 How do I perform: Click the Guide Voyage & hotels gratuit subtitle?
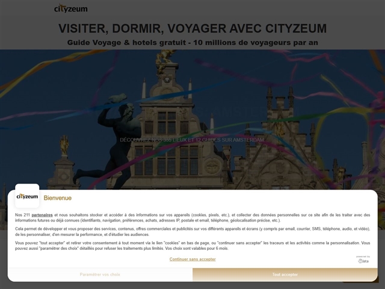click(192, 43)
